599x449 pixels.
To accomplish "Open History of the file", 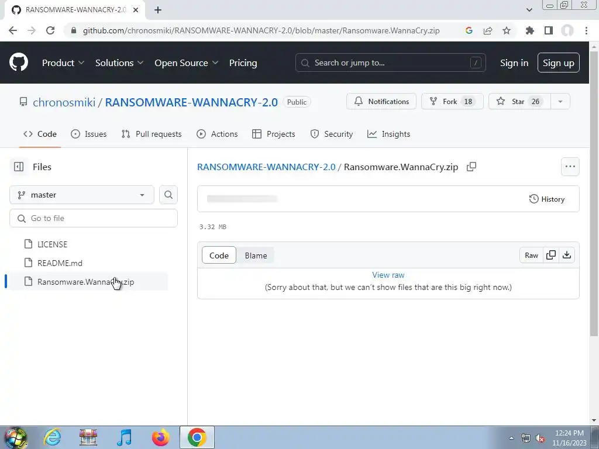I will [x=547, y=199].
